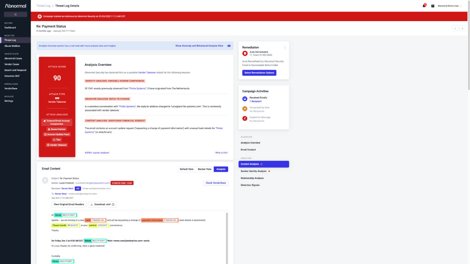Switch to Banner View tab
This screenshot has width=470, height=264.
(x=205, y=169)
